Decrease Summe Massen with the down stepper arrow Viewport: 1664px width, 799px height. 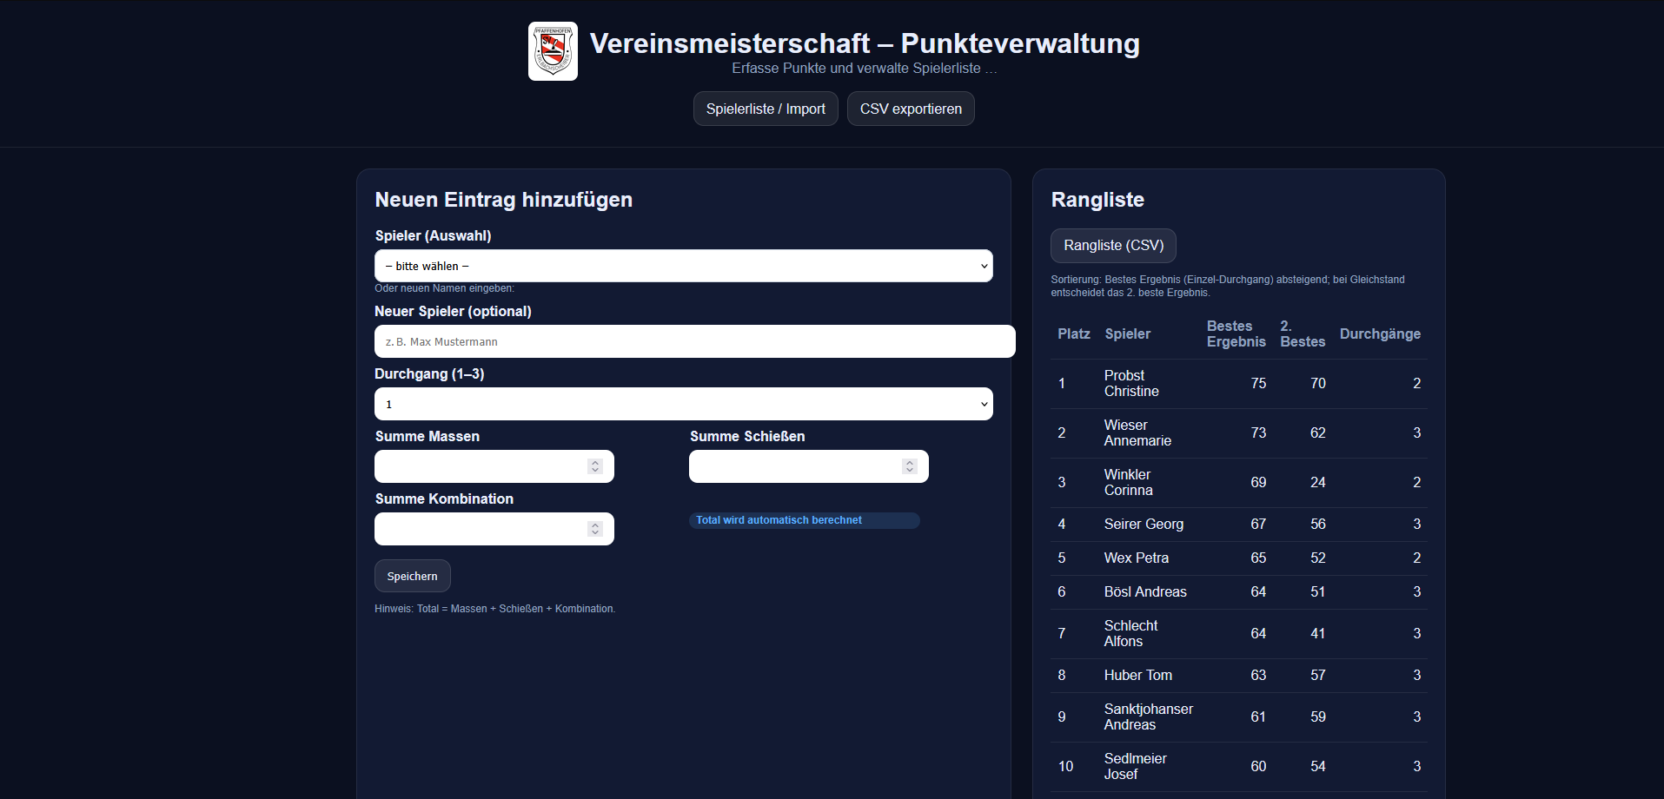595,471
